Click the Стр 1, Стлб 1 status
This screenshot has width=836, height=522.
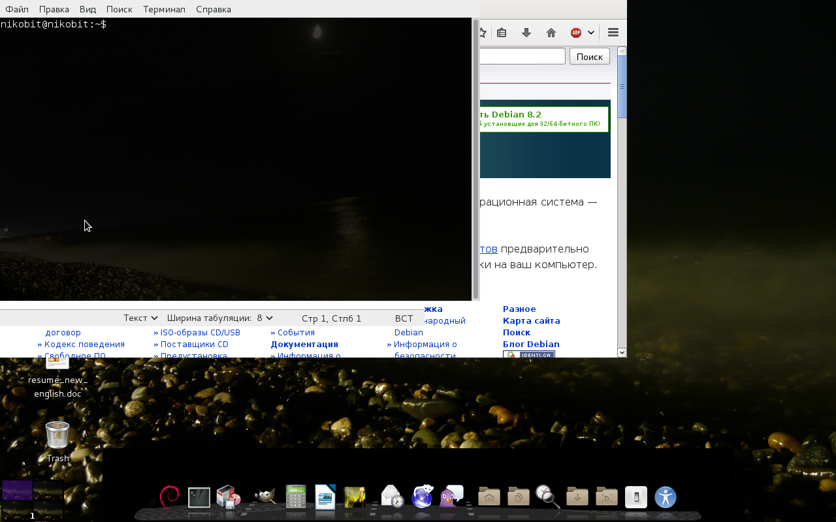pos(331,318)
